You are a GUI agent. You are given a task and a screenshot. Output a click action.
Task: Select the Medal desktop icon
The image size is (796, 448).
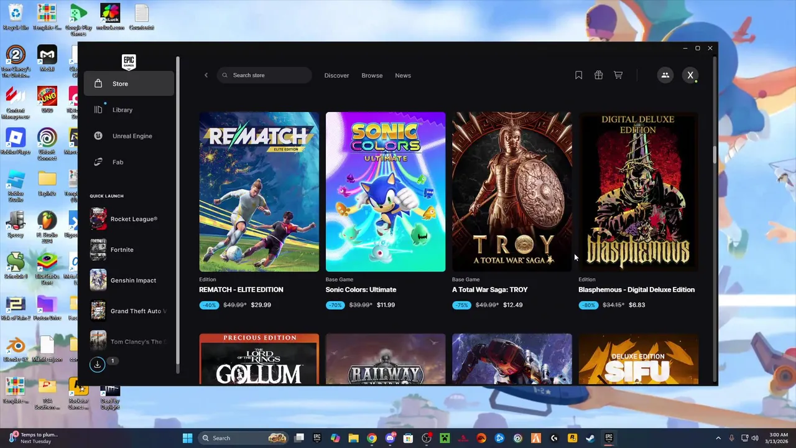[47, 58]
